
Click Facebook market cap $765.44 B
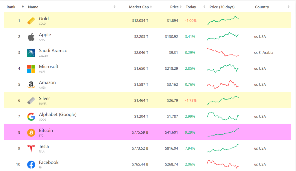pyautogui.click(x=140, y=164)
